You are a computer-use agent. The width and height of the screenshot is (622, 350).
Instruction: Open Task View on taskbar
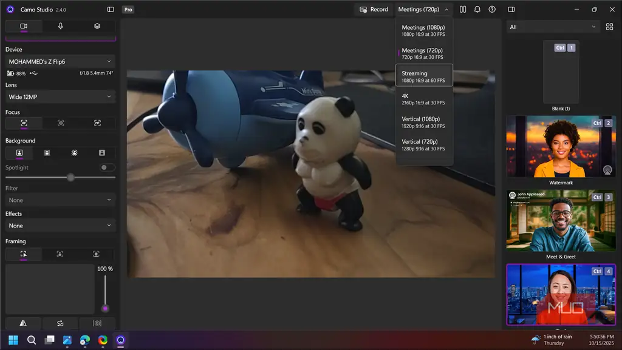pyautogui.click(x=50, y=340)
